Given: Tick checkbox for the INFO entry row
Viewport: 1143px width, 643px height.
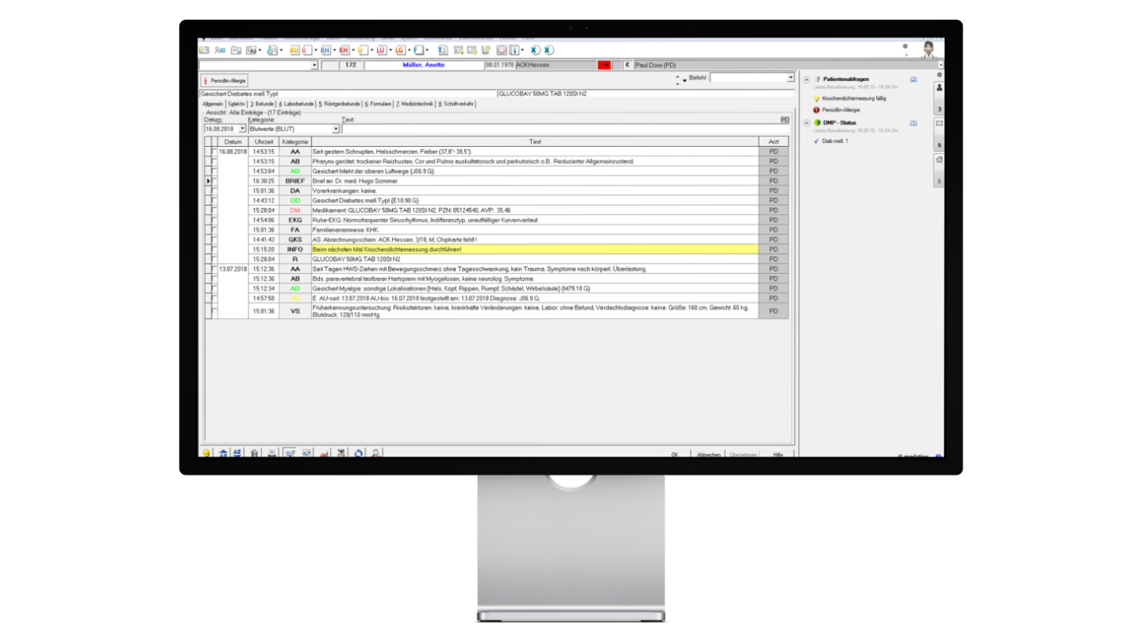Looking at the screenshot, I should (x=214, y=249).
